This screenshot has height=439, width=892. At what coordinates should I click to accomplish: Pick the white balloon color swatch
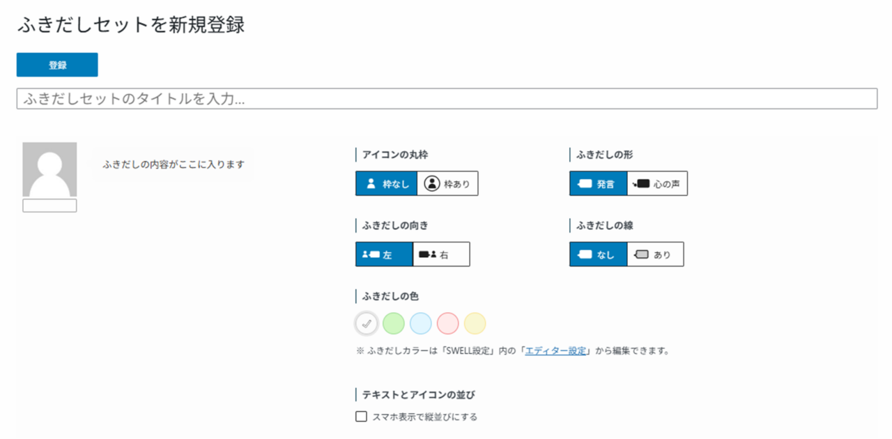click(367, 323)
